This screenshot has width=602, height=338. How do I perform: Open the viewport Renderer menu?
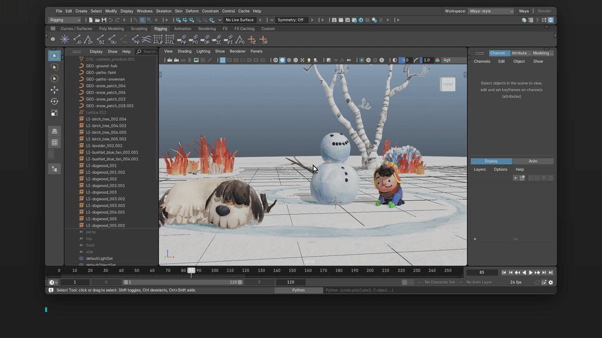[237, 51]
